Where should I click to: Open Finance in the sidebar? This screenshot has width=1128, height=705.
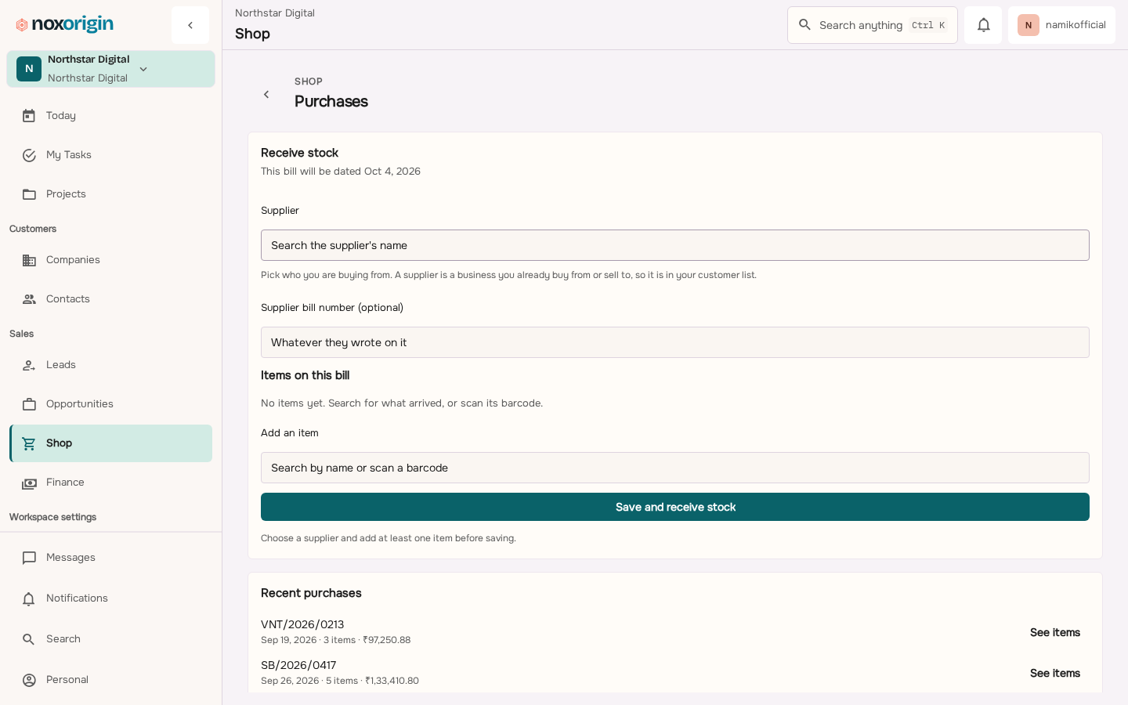click(x=110, y=483)
